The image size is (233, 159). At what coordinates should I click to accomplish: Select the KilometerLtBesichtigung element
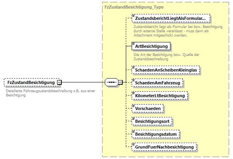pos(160,95)
